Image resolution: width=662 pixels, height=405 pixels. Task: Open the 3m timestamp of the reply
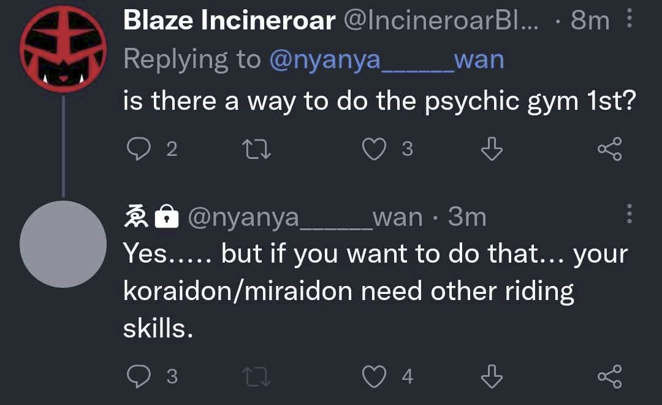pyautogui.click(x=467, y=217)
